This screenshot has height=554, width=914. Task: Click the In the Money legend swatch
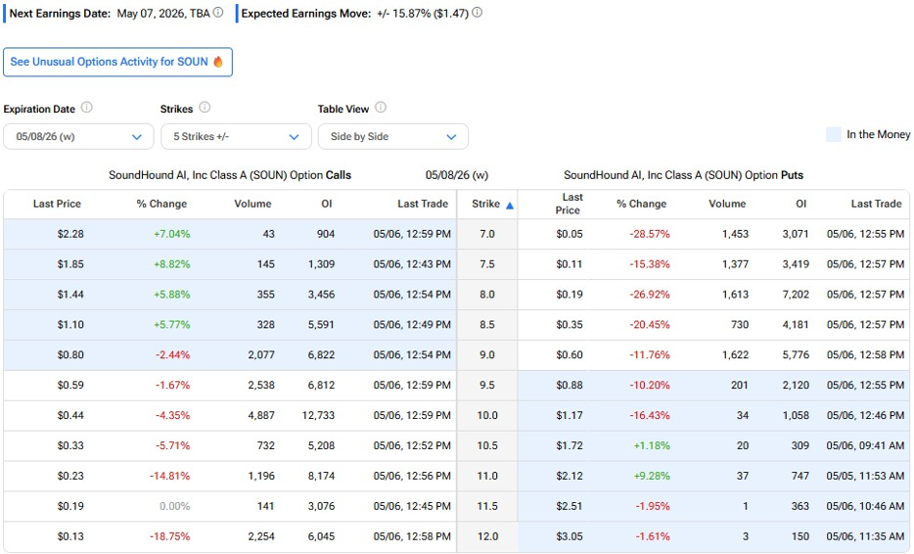tap(834, 135)
